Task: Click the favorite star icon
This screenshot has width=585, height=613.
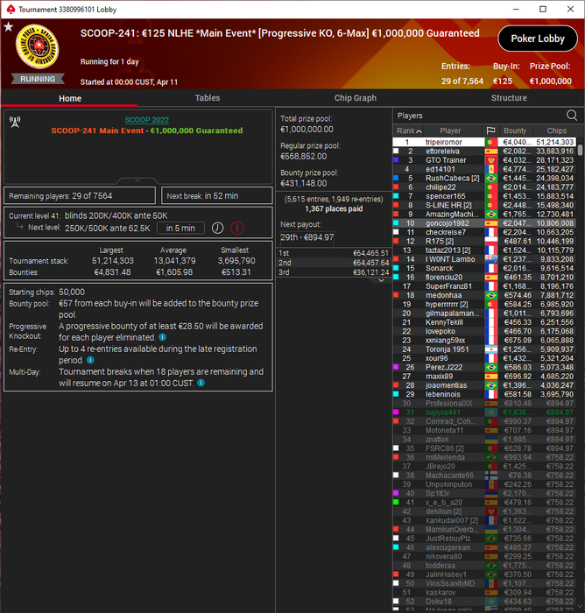Action: coord(9,27)
